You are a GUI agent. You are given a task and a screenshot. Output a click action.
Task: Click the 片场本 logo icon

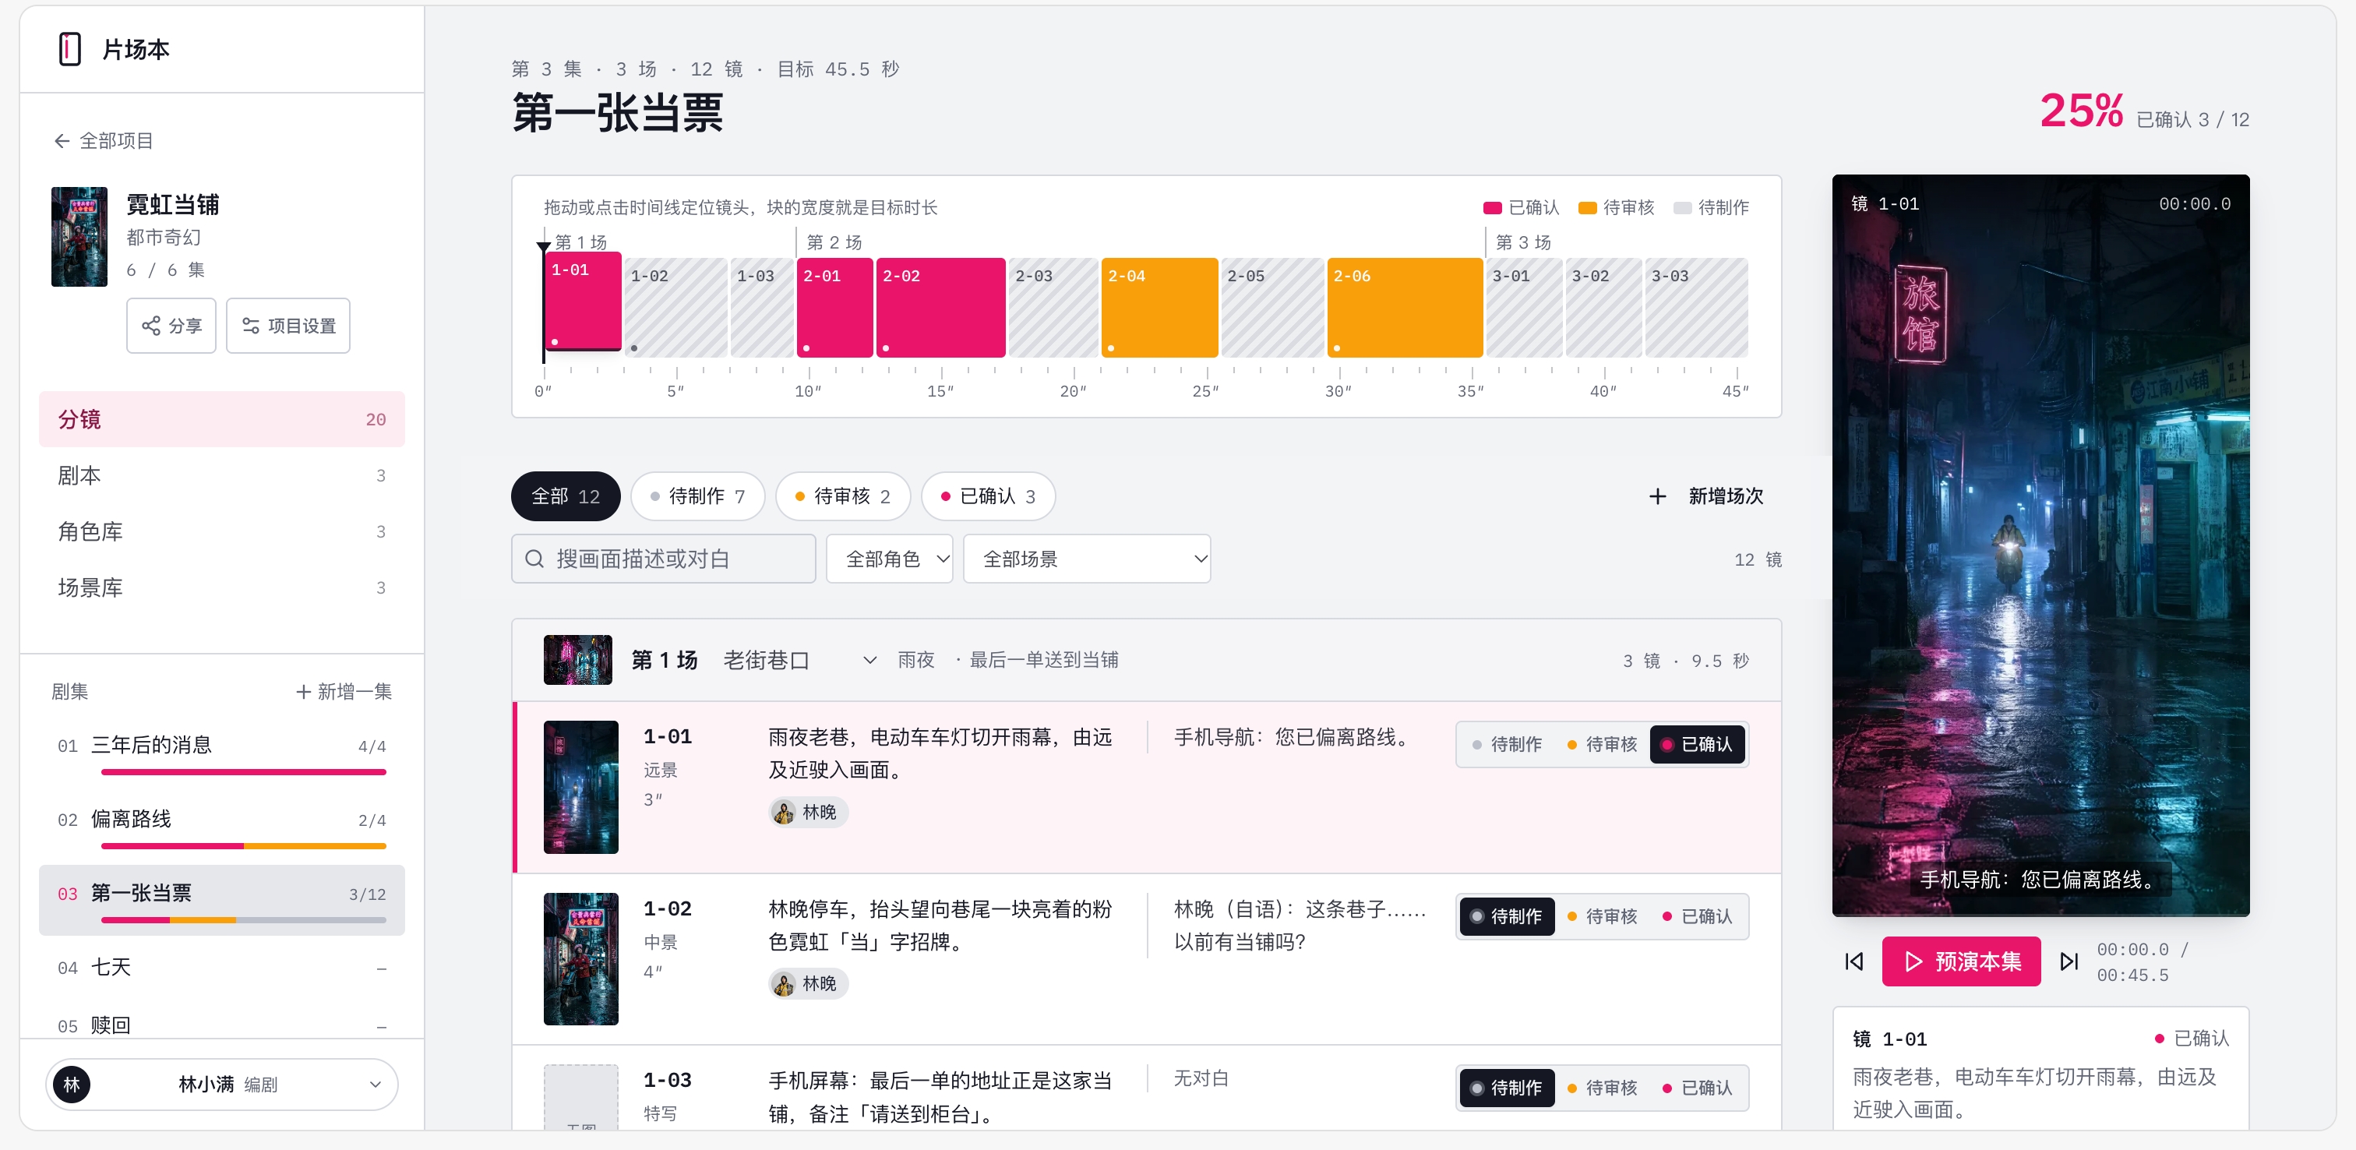click(69, 49)
